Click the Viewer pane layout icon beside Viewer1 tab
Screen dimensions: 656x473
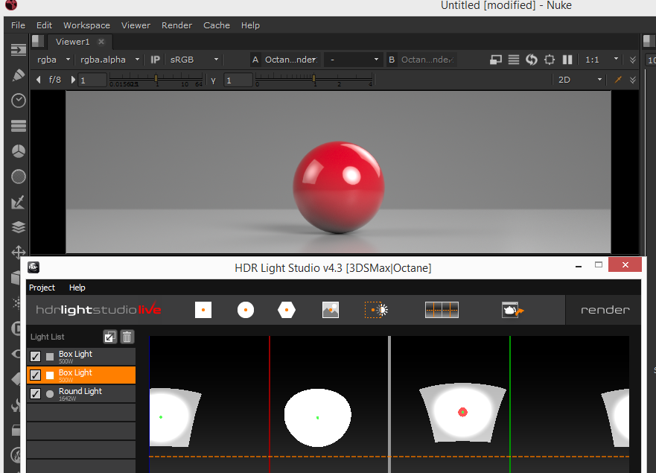click(38, 41)
